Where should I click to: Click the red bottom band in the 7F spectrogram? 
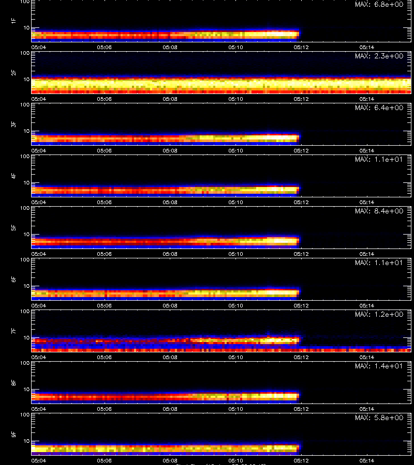coord(221,350)
